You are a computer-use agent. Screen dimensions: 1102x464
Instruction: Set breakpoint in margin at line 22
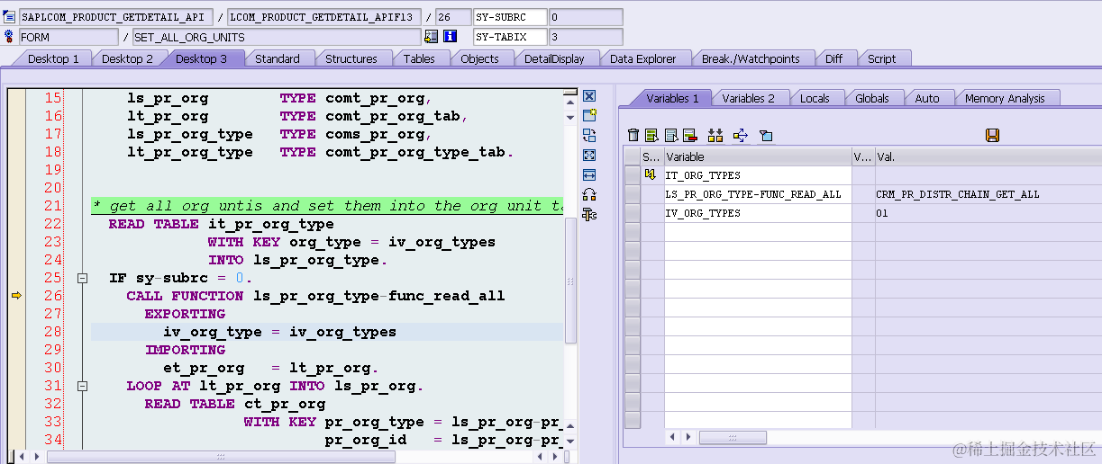pos(15,224)
